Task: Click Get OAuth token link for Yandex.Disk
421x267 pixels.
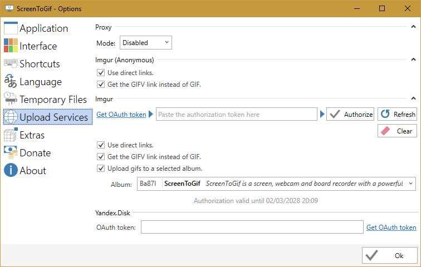Action: (391, 228)
